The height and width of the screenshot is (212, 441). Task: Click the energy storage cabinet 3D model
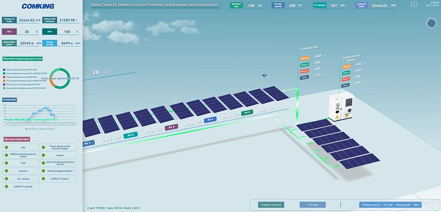click(x=341, y=106)
